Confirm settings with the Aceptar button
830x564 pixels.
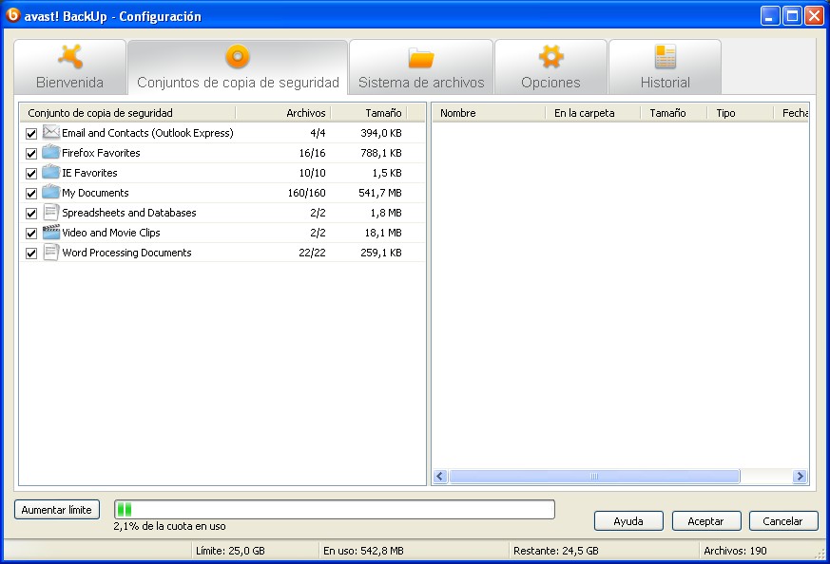tap(706, 521)
